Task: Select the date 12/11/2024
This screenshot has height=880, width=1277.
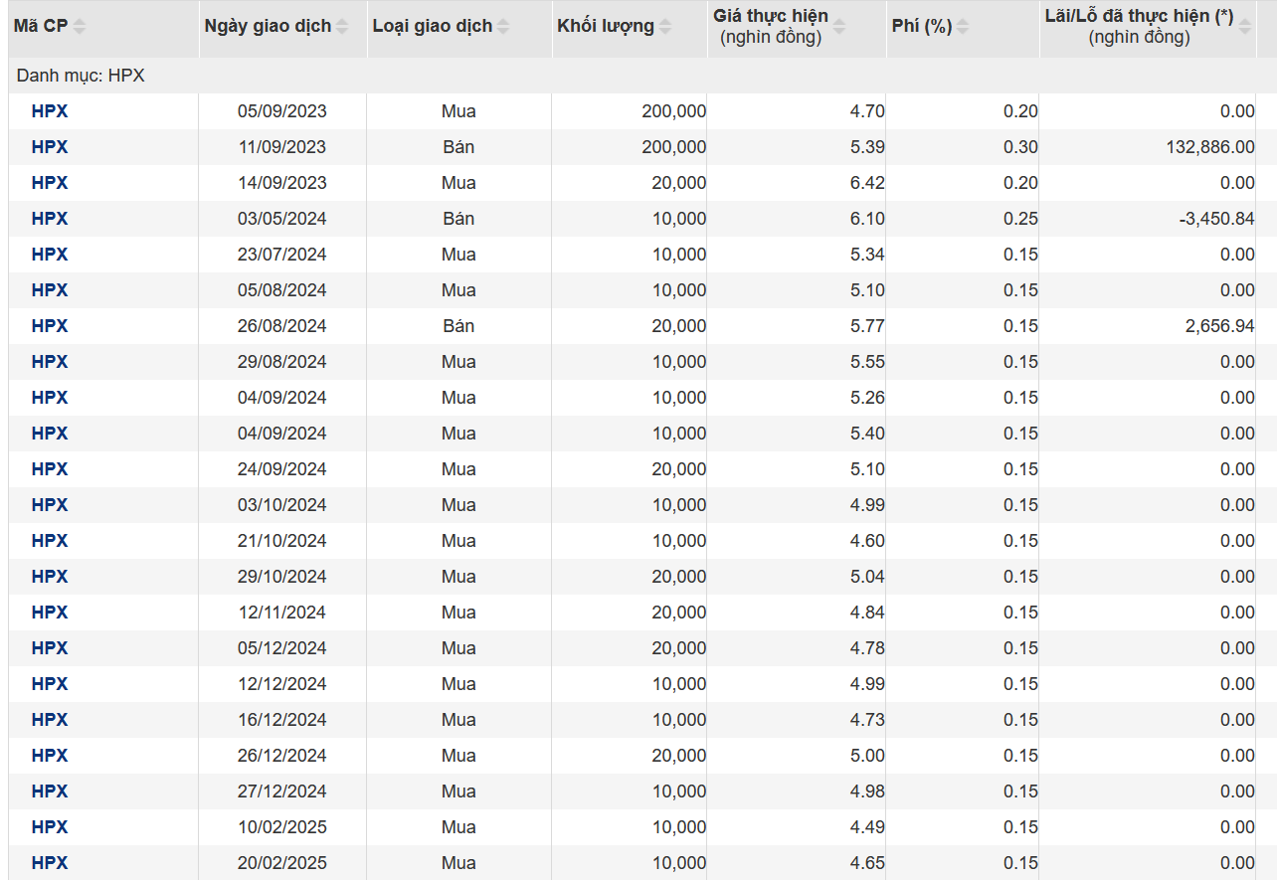Action: 282,613
